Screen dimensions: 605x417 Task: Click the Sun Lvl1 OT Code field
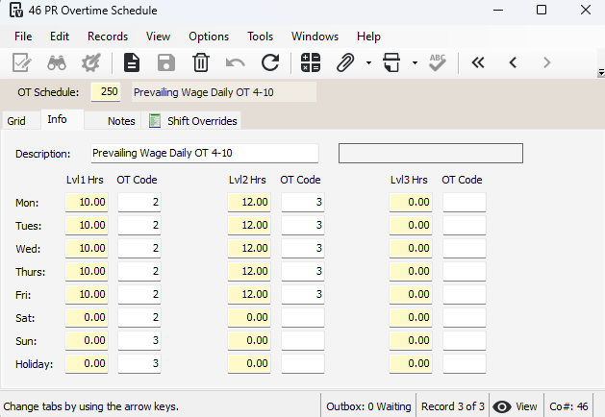pos(139,341)
